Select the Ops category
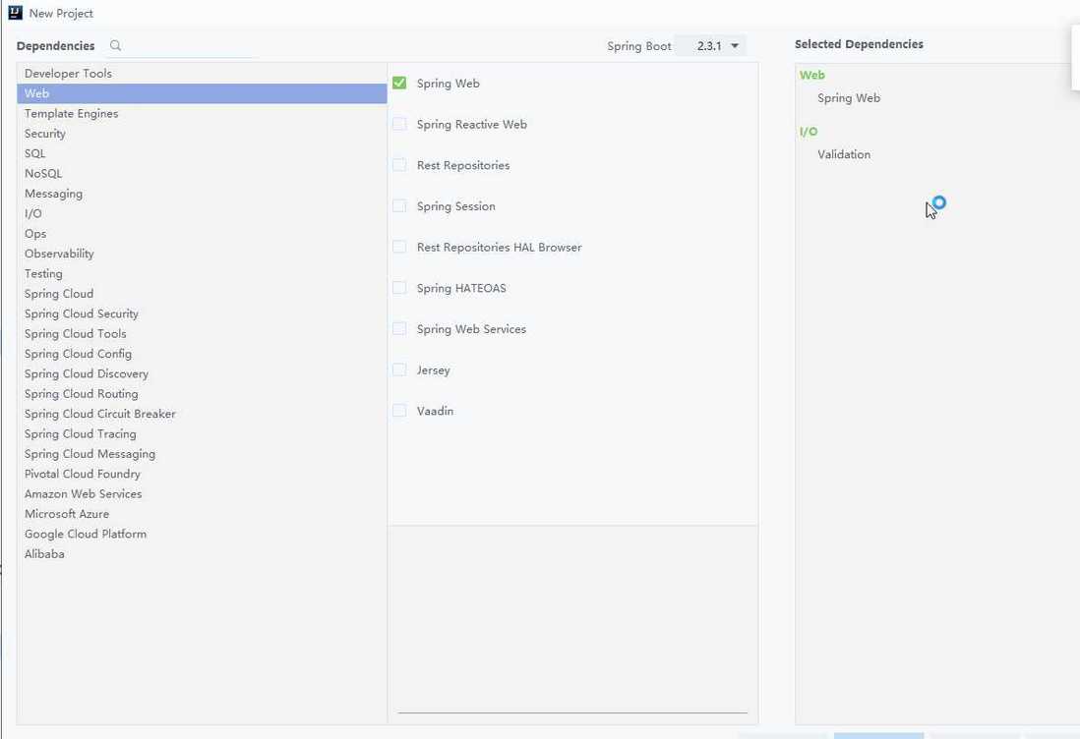 [x=202, y=233]
